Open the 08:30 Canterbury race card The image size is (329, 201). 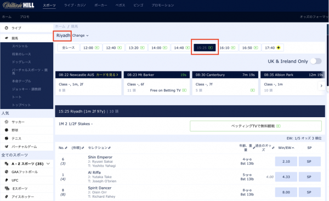click(225, 83)
